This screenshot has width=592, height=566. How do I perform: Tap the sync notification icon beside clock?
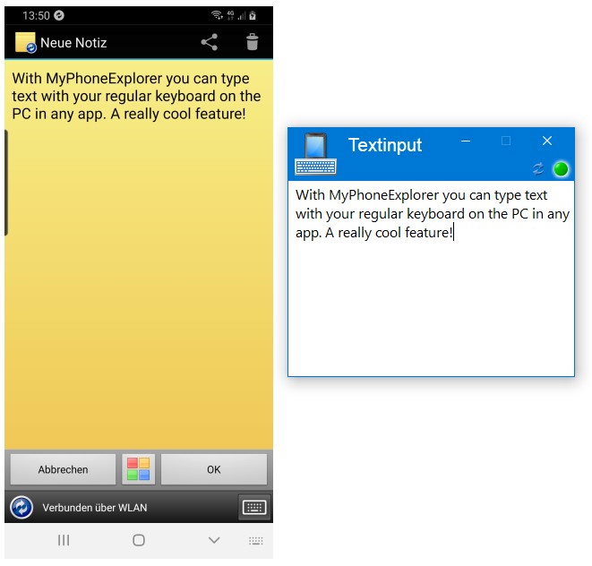pyautogui.click(x=59, y=15)
